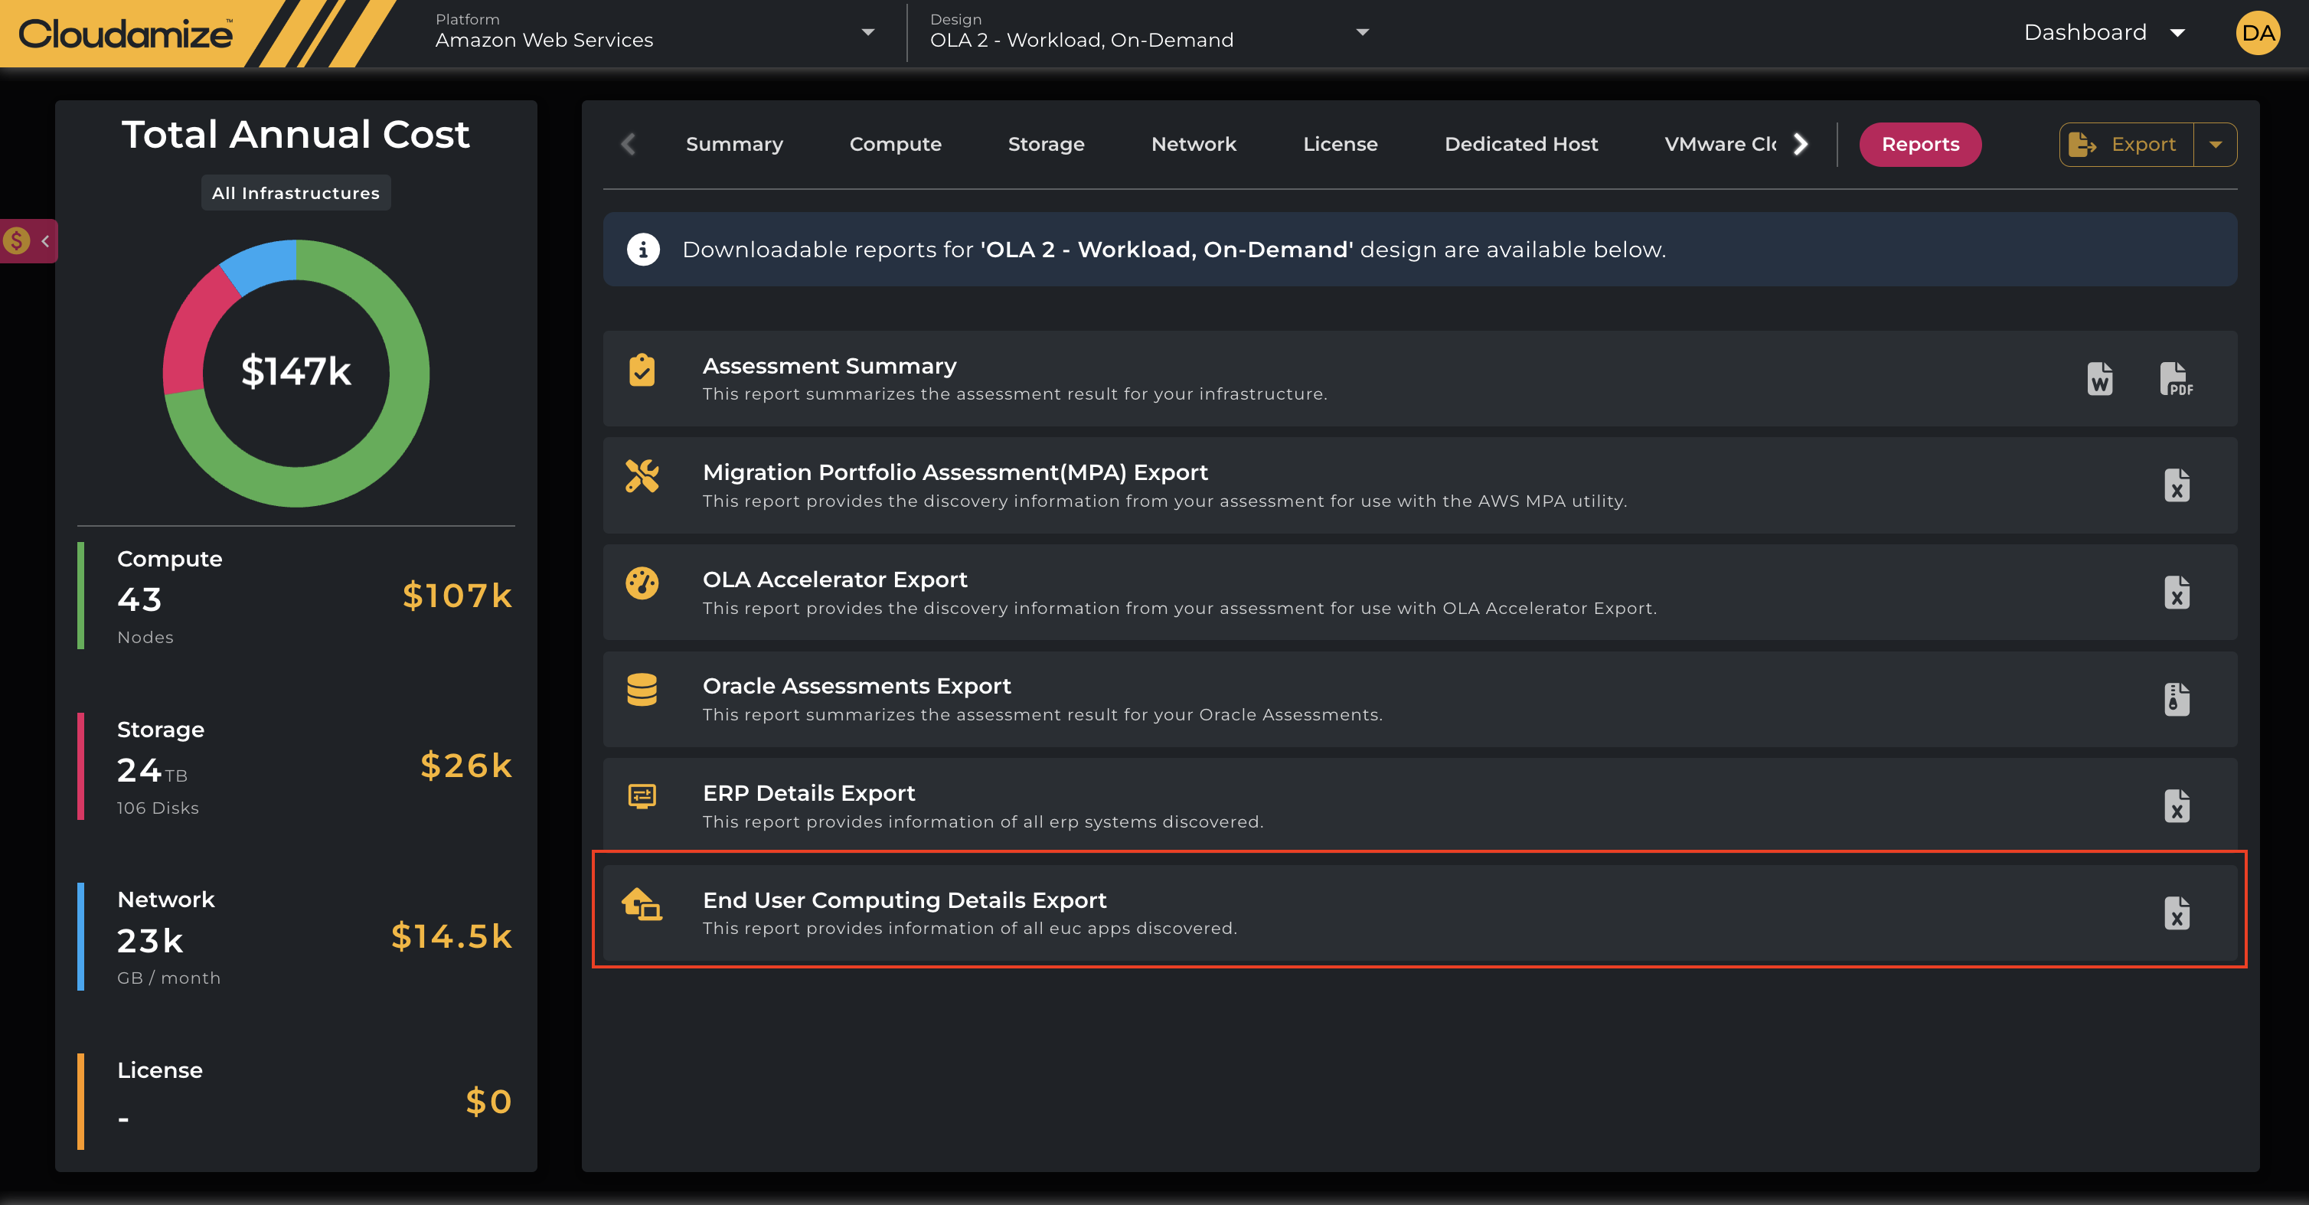Screen dimensions: 2309x1205
Task: Click the blue network donut segment
Action: (263, 263)
